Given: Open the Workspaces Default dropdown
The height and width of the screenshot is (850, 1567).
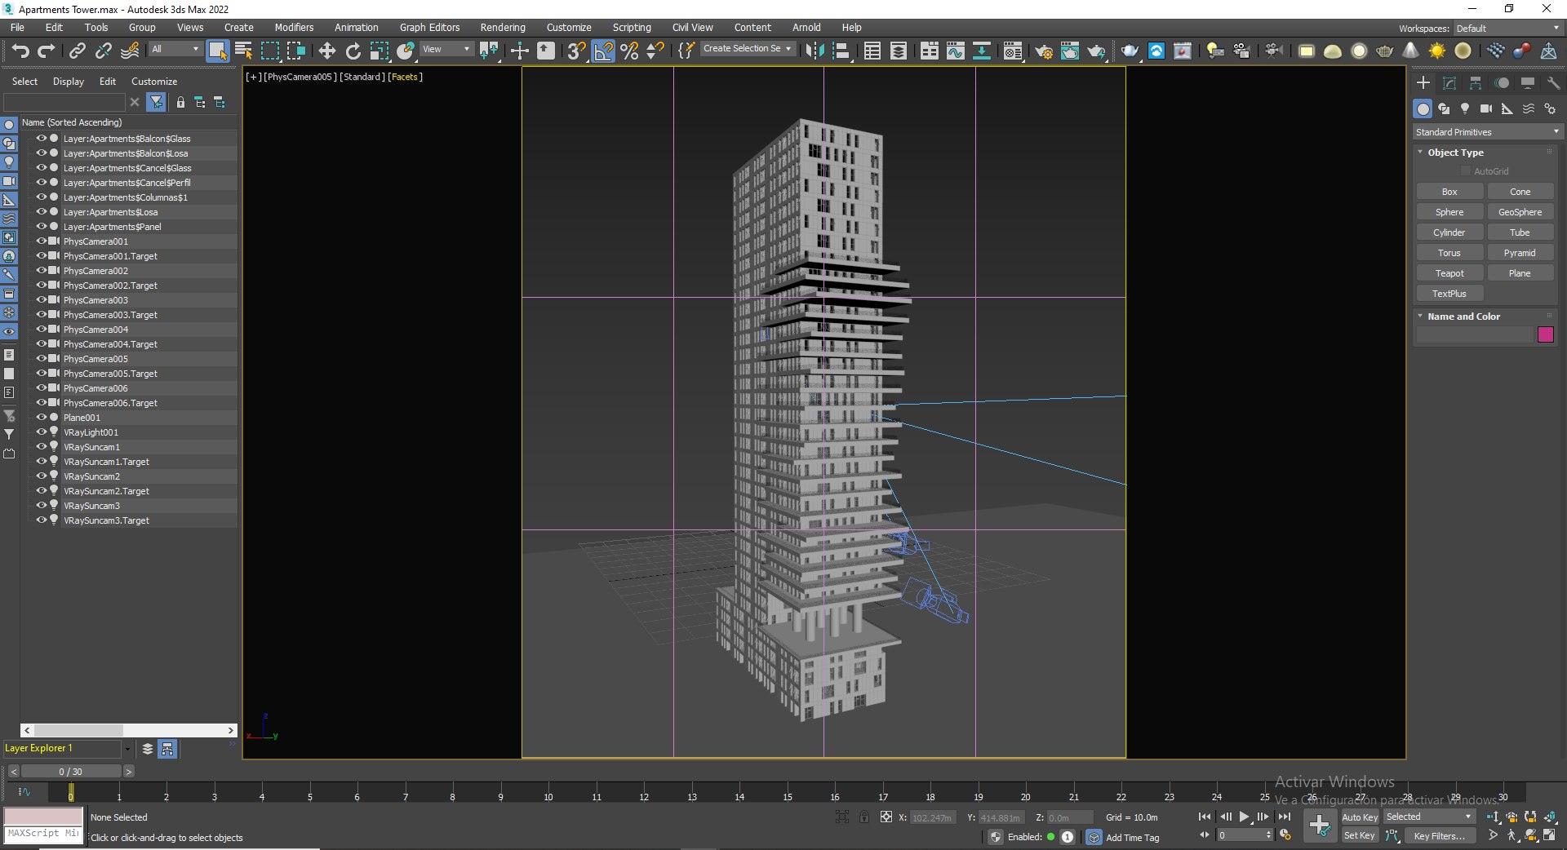Looking at the screenshot, I should click(1508, 29).
